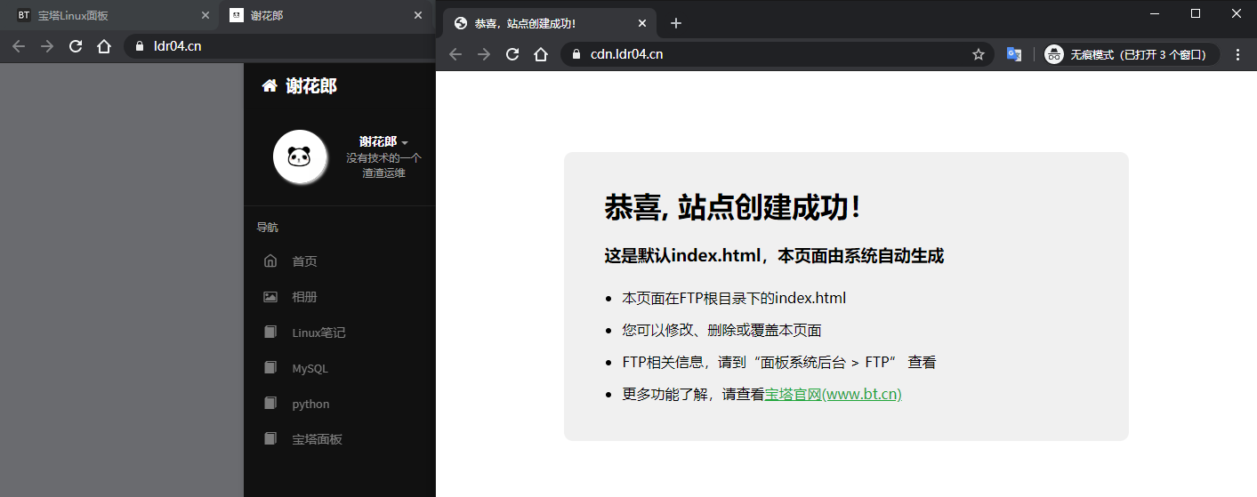Click the book icon next to python
The height and width of the screenshot is (497, 1257).
[270, 404]
